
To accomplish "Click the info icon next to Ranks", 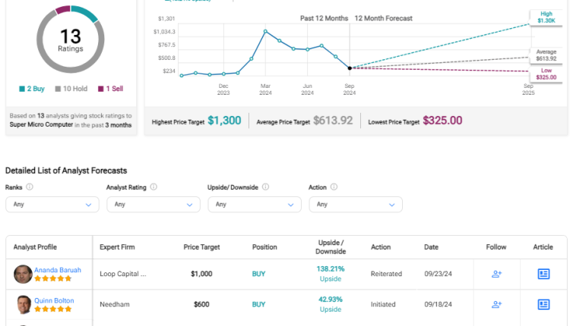I will coord(30,187).
